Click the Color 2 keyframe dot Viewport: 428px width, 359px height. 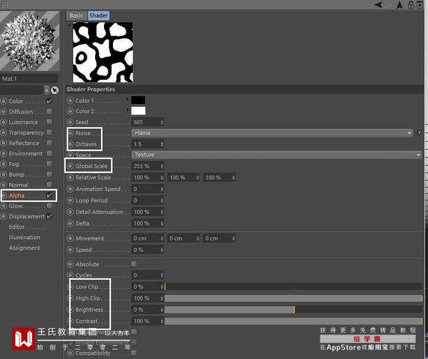point(70,111)
